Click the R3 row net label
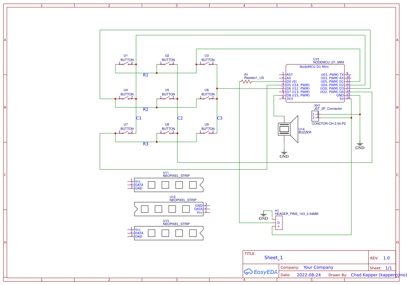 pos(146,144)
